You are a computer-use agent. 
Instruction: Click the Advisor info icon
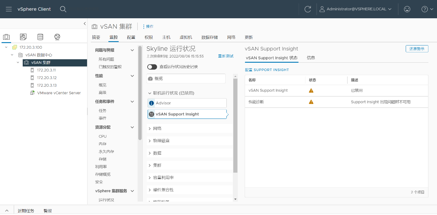(151, 103)
